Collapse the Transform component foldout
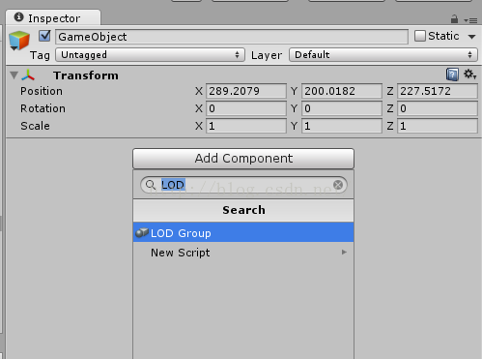 tap(14, 75)
